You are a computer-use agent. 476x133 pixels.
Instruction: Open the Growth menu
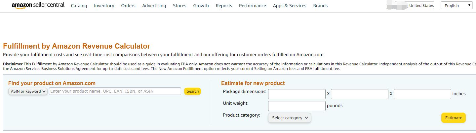(201, 6)
